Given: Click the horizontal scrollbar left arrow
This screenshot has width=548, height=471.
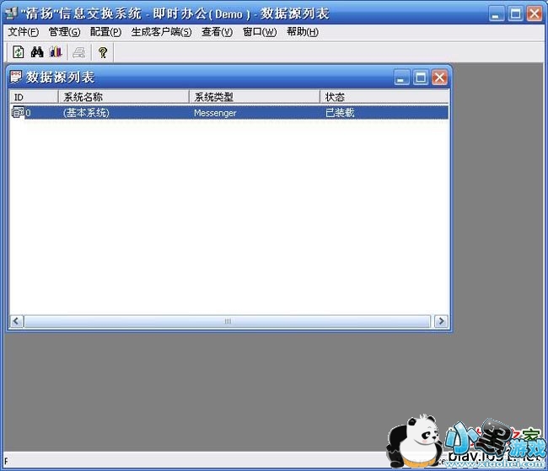Looking at the screenshot, I should coord(16,321).
